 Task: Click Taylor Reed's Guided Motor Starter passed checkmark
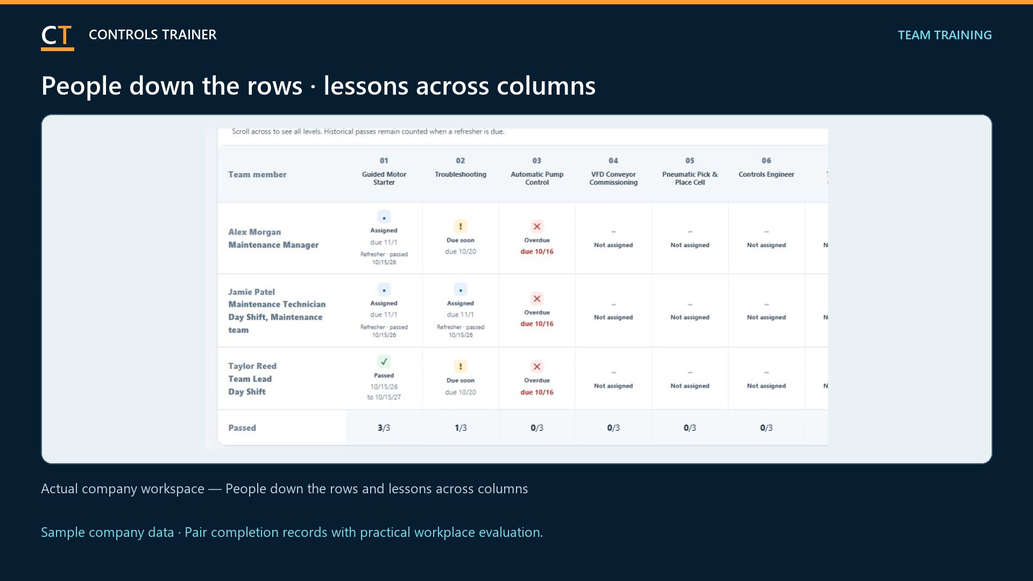point(384,362)
